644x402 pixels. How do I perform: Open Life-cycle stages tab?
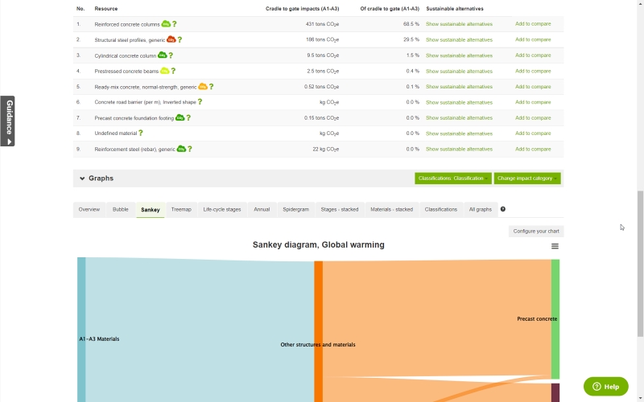[222, 210]
